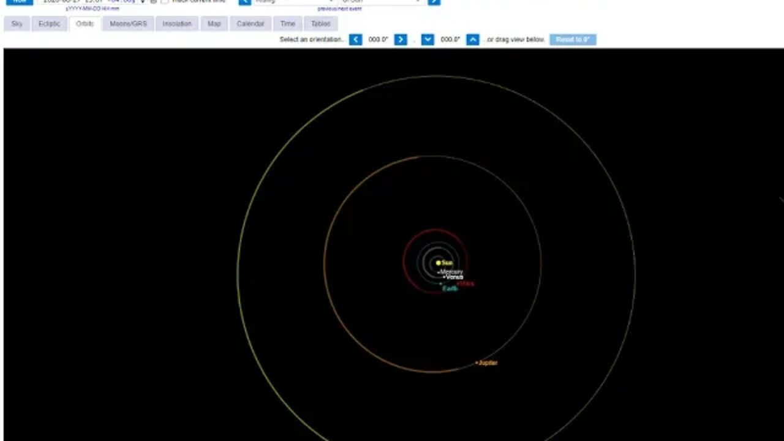
Task: Rotate orientation left with first arrow
Action: [x=355, y=40]
